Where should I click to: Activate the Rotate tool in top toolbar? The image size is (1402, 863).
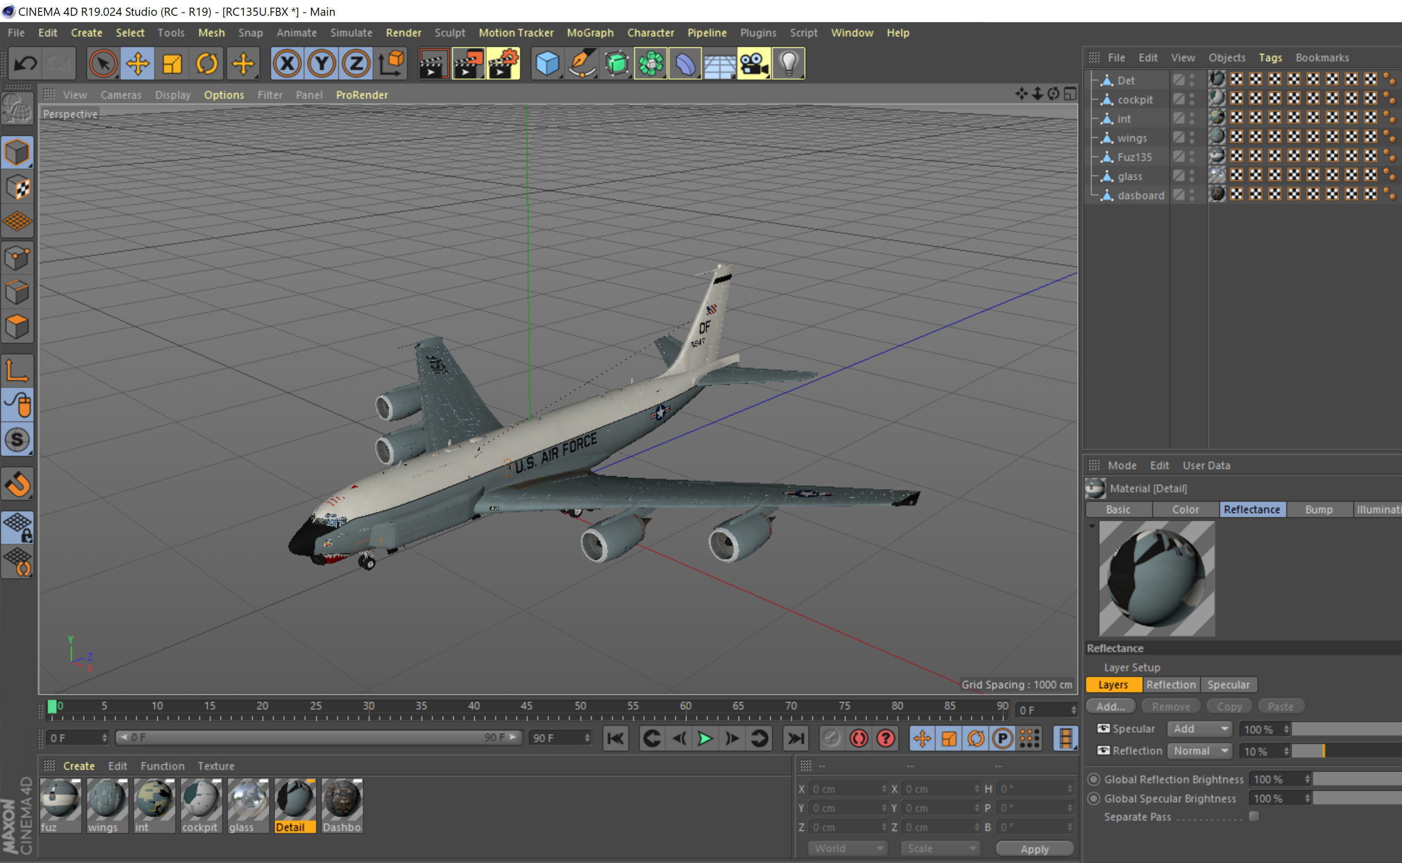point(207,63)
